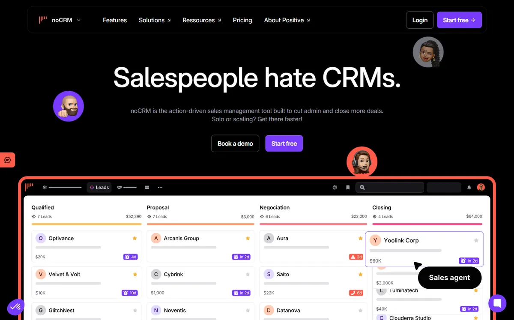
Task: Toggle the star on the GlitchNest card
Action: click(x=135, y=310)
